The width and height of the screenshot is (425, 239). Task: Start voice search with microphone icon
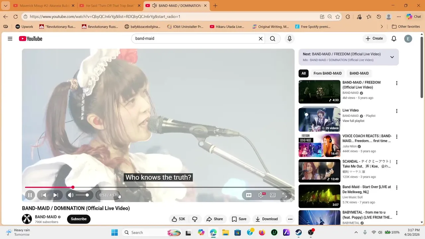290,39
